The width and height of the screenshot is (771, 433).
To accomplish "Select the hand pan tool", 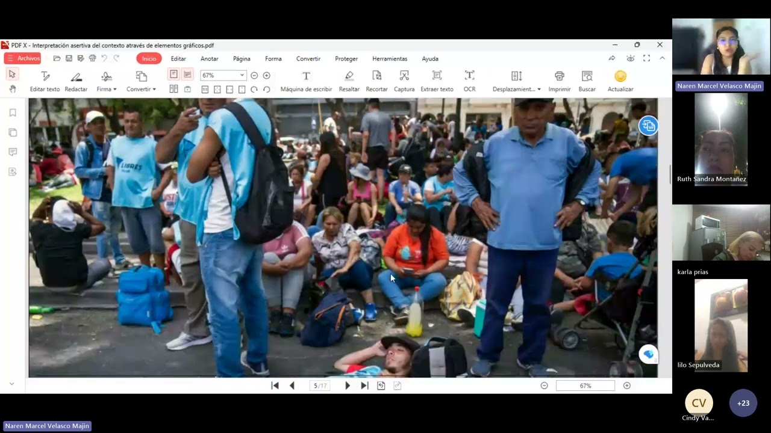I will click(x=12, y=89).
